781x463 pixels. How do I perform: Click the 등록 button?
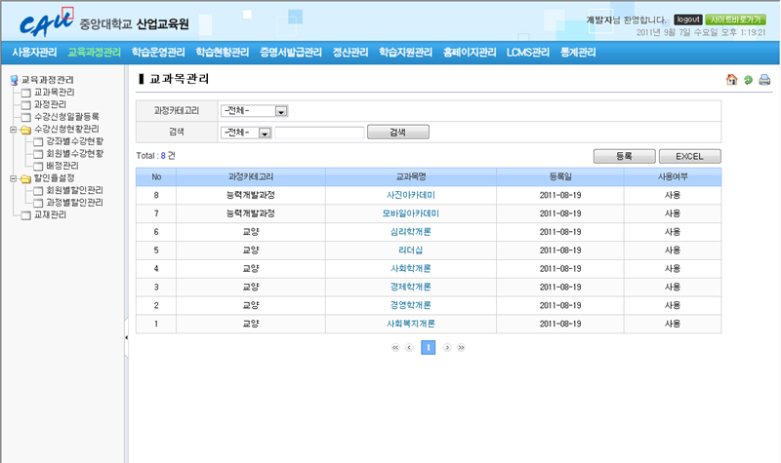[624, 155]
